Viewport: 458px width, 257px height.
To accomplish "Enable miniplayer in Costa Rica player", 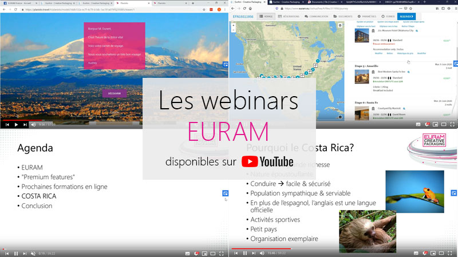I will pyautogui.click(x=433, y=253).
